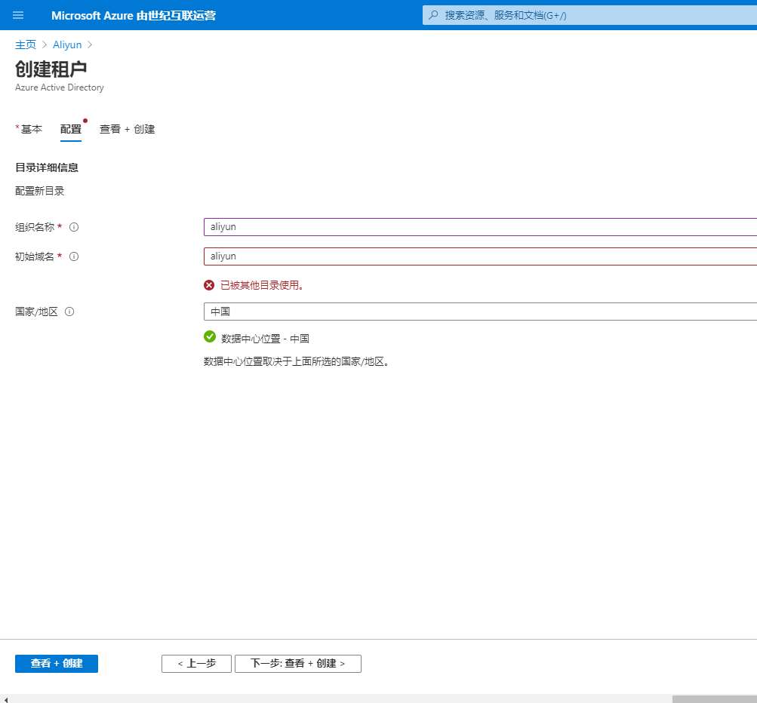Screen dimensions: 757x703
Task: Open the 查看 + 创建 tab
Action: tap(127, 129)
